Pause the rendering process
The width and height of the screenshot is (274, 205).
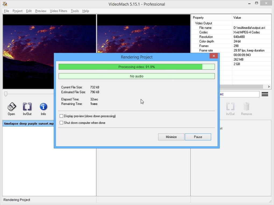pos(198,137)
